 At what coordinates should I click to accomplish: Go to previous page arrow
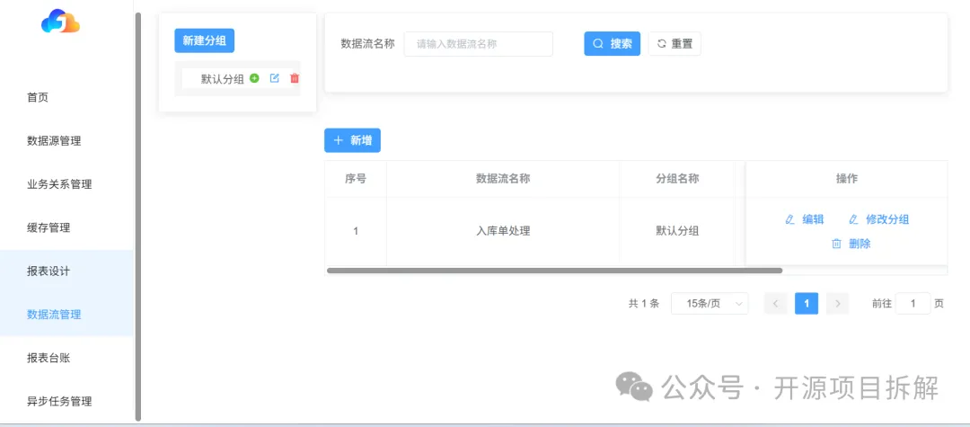(x=776, y=303)
